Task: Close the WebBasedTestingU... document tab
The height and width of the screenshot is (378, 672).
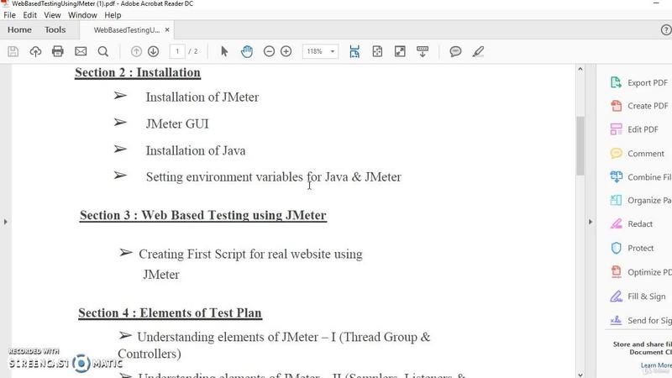Action: pyautogui.click(x=167, y=30)
